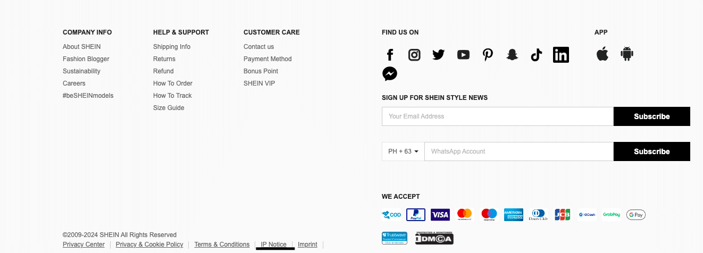Screen dimensions: 703x253
Task: Get the Android app icon
Action: (x=627, y=54)
